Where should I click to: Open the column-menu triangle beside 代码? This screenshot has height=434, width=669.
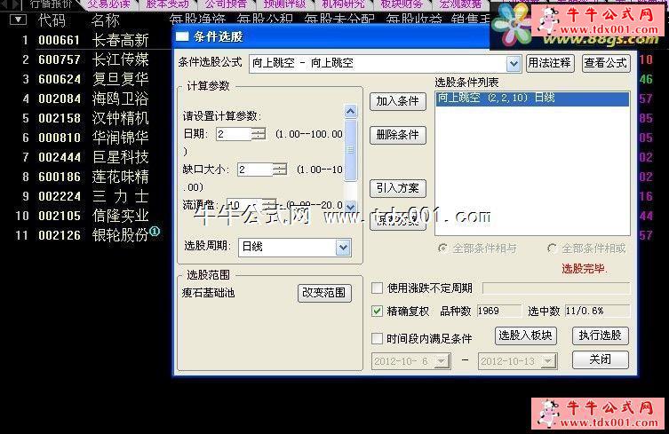[x=18, y=20]
